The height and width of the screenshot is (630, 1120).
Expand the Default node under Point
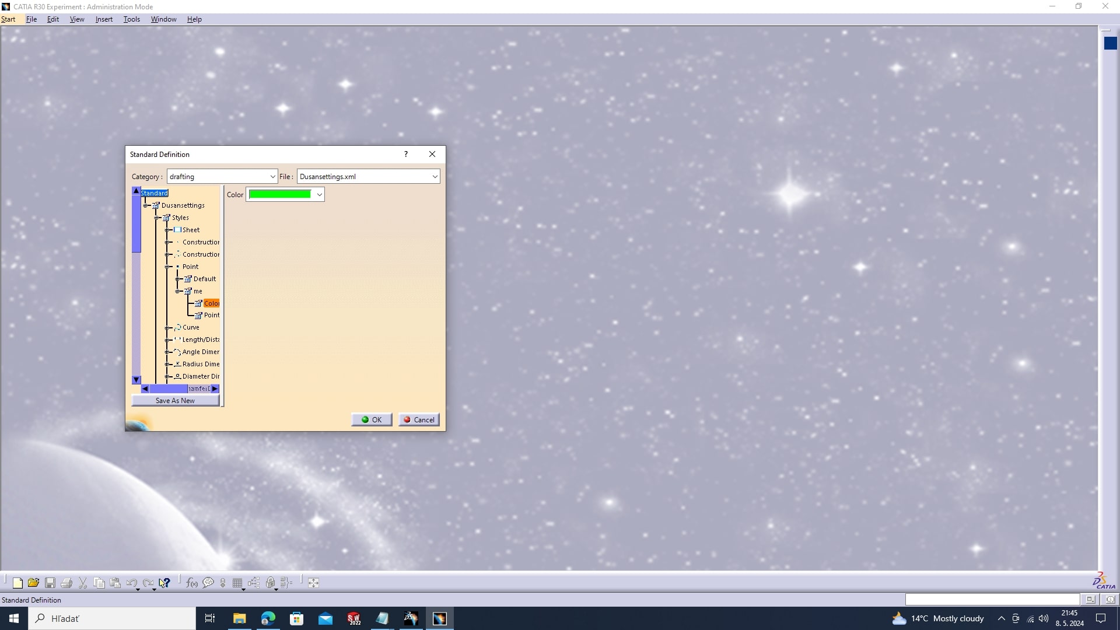[177, 279]
